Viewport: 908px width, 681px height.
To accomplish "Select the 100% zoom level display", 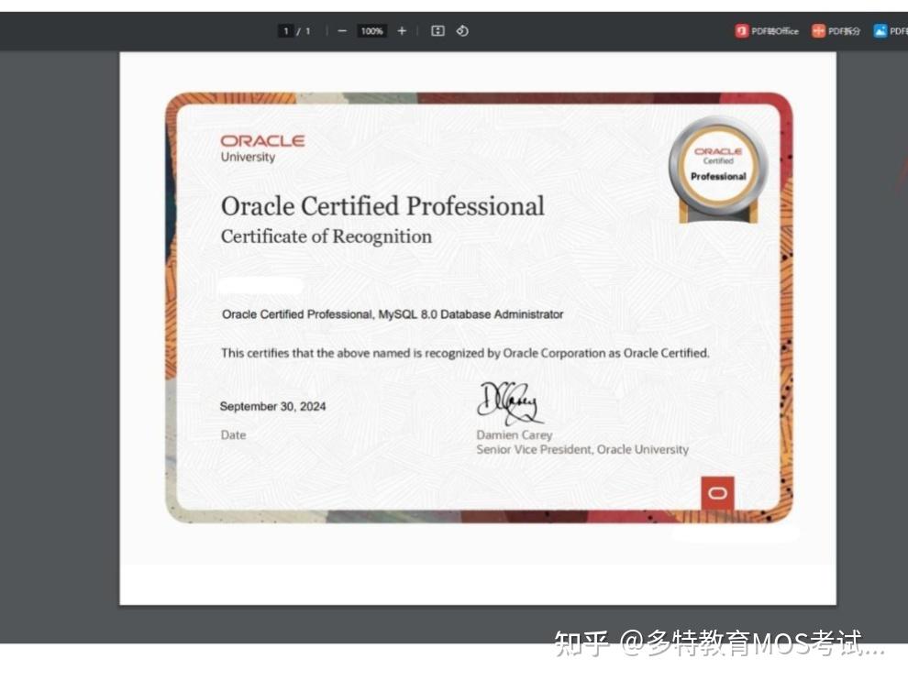I will coord(371,30).
